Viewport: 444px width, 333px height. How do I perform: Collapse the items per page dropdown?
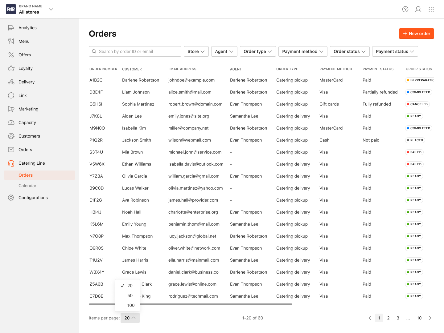point(130,318)
